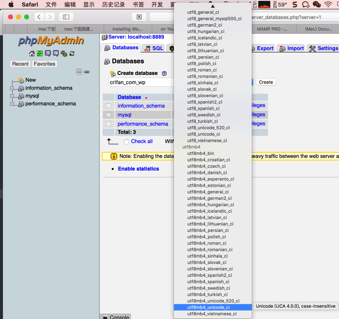The image size is (339, 319).
Task: Click Safari forward navigation arrow
Action: pyautogui.click(x=50, y=17)
